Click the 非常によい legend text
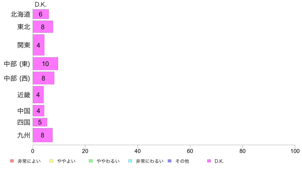302x187 pixels. pos(29,161)
